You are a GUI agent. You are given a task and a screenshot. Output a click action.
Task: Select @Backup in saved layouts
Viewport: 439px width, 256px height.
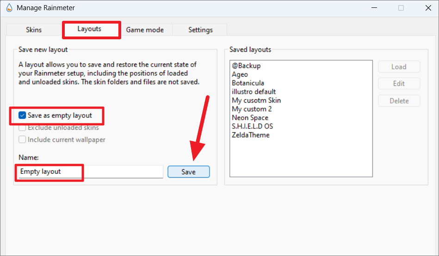(x=246, y=66)
